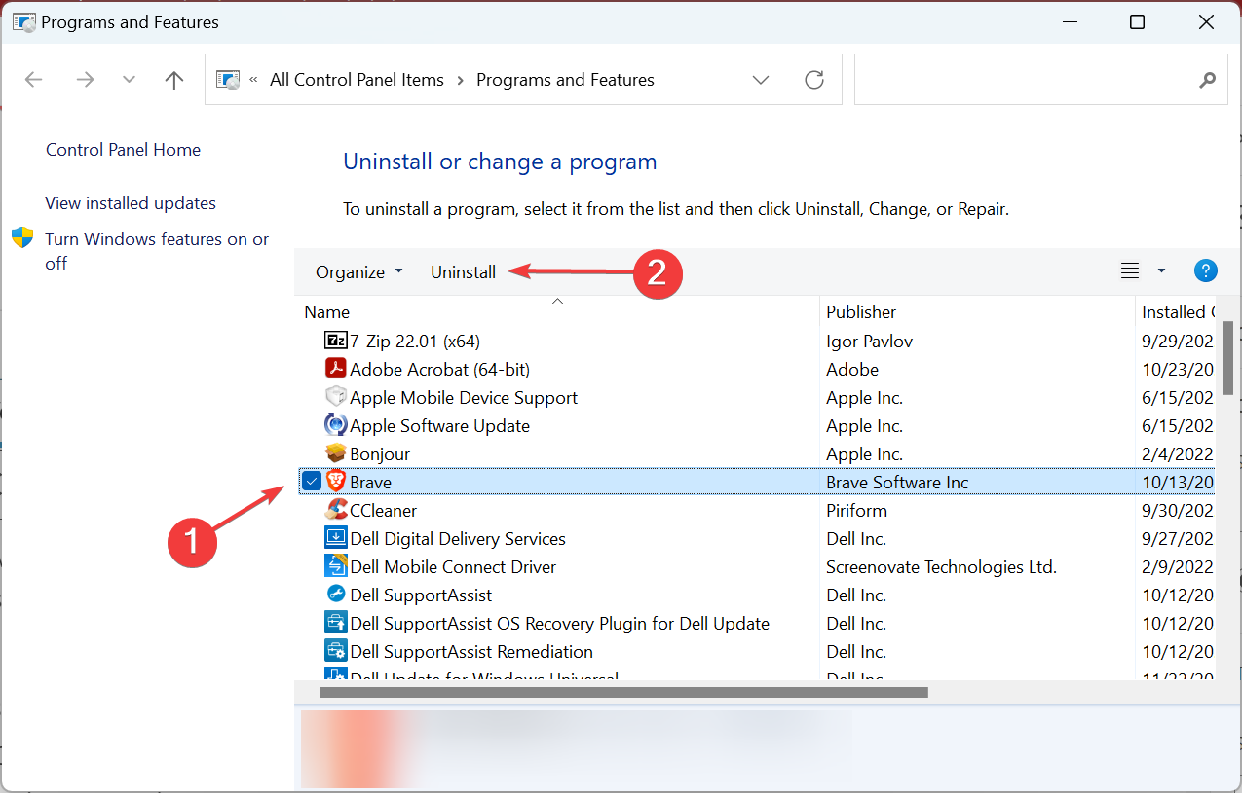Viewport: 1242px width, 793px height.
Task: Click the Piriform publisher cell
Action: coord(857,511)
